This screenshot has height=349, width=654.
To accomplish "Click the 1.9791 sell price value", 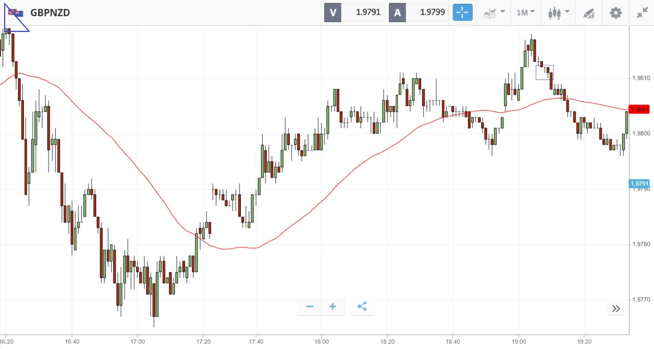I will pyautogui.click(x=368, y=12).
